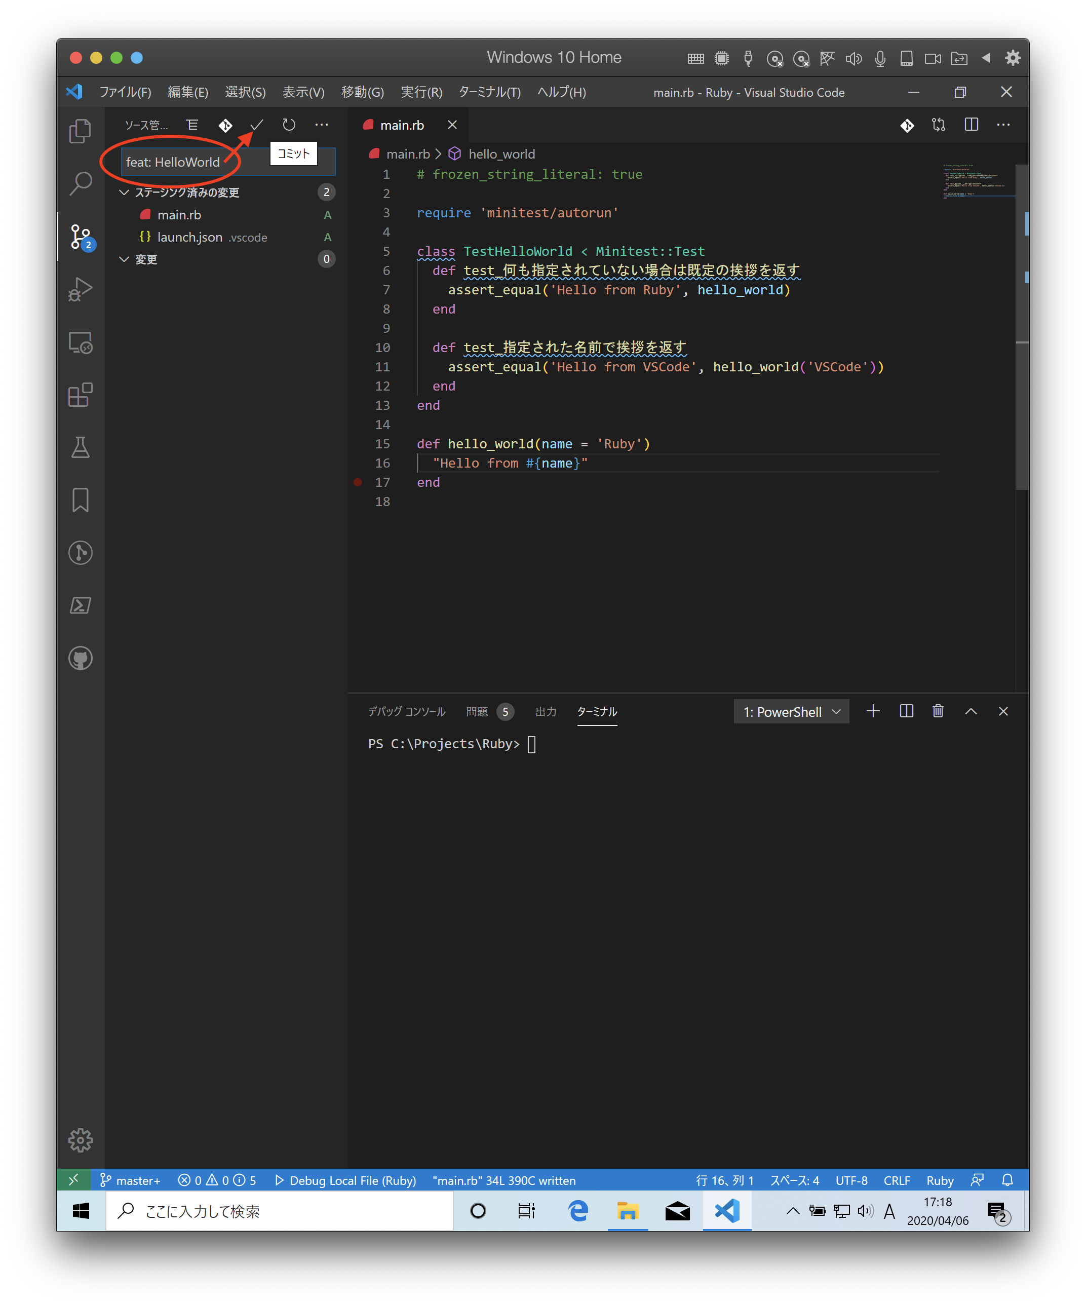Refresh the source control view
Screen dimensions: 1086x1306
[289, 125]
